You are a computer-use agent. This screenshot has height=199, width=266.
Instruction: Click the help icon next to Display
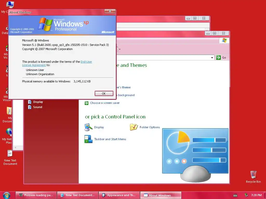click(30, 102)
